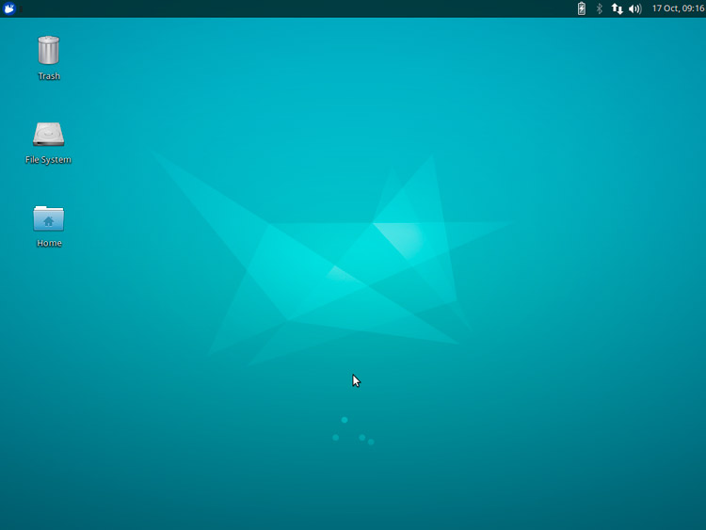
Task: Click the empty top panel area left of the battery icon
Action: pyautogui.click(x=527, y=8)
